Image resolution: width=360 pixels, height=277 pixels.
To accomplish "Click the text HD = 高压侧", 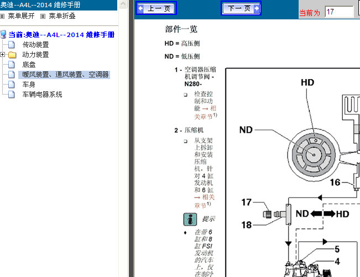I will [182, 43].
